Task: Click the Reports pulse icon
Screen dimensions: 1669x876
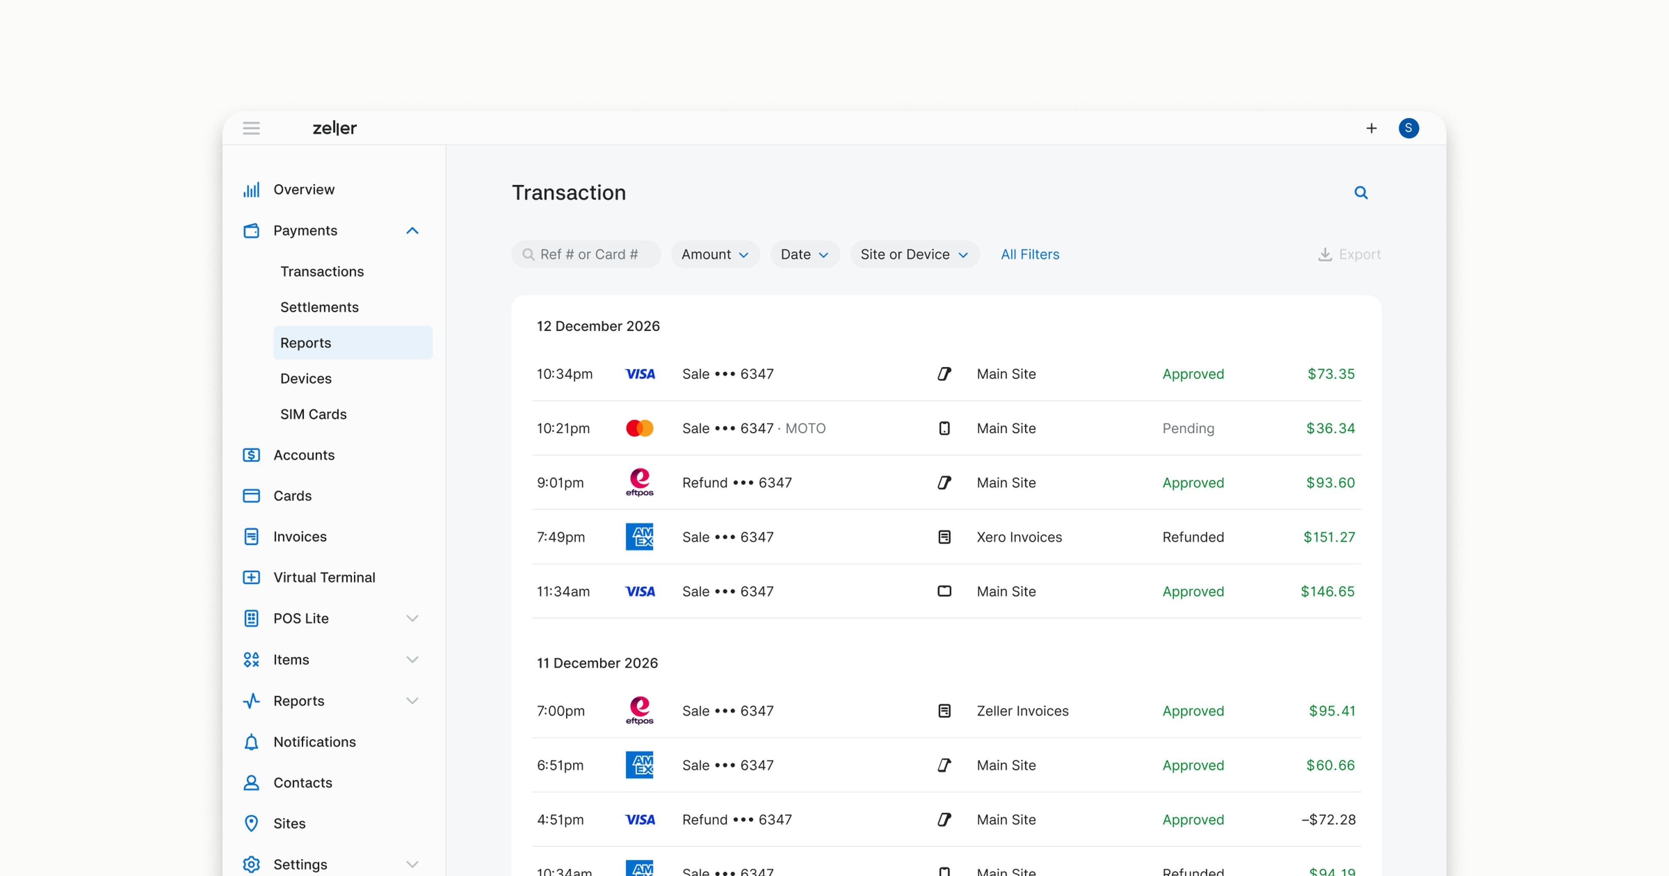Action: click(x=251, y=700)
